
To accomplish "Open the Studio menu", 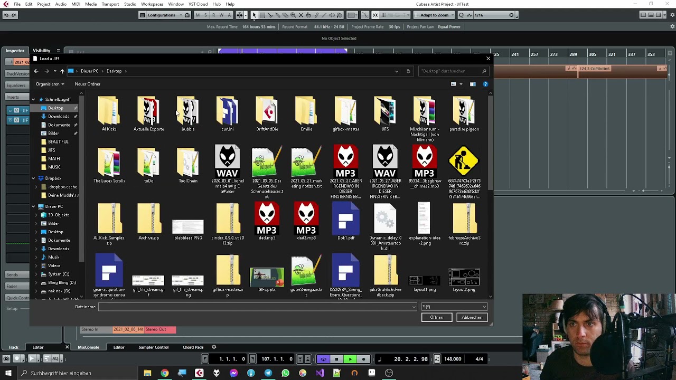I will click(130, 4).
